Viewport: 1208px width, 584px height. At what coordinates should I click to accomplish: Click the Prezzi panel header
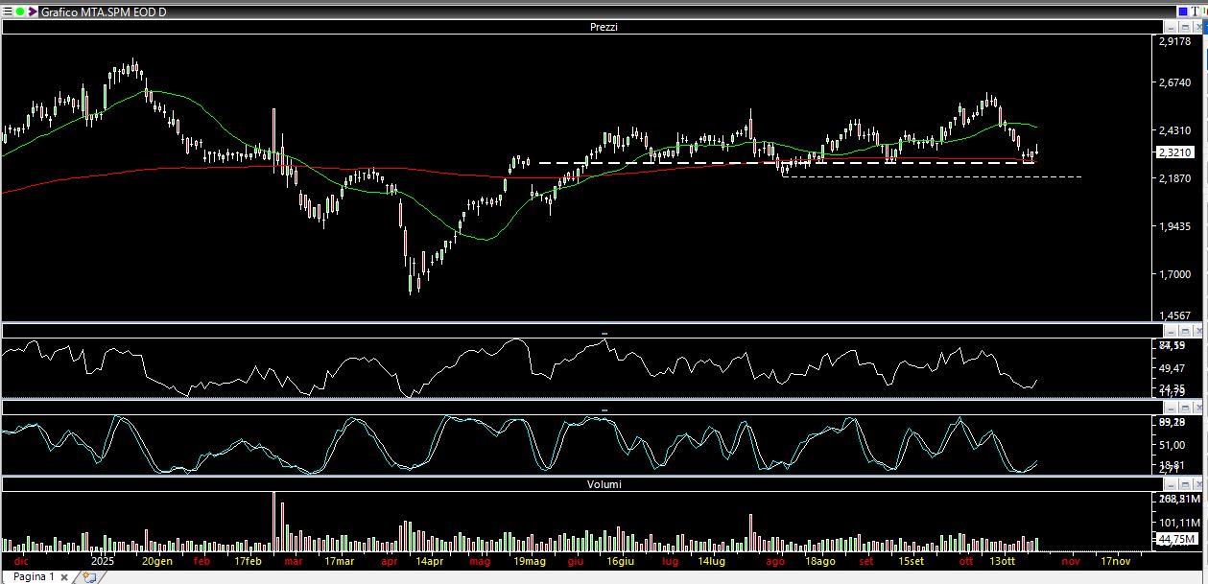pyautogui.click(x=604, y=27)
